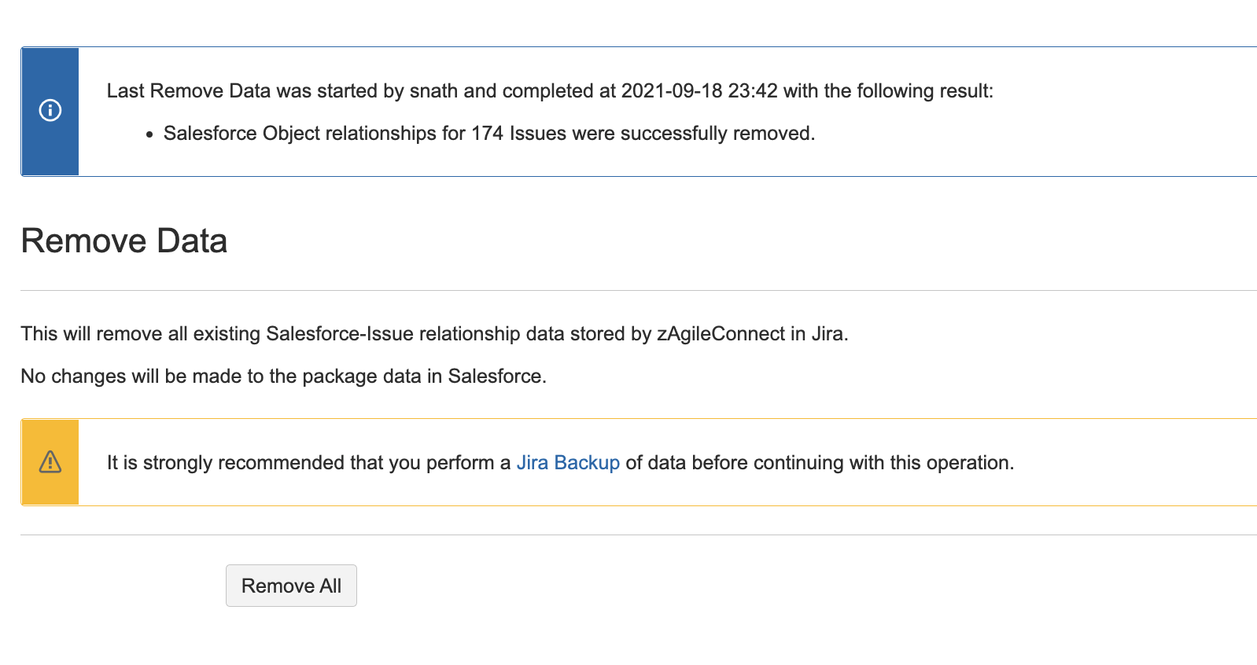Open the Jira Backup link
Screen dimensions: 1257x665
[x=567, y=463]
